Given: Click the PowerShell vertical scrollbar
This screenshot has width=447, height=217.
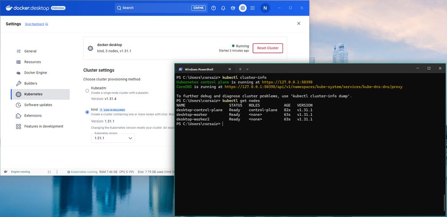Looking at the screenshot, I should [444, 204].
